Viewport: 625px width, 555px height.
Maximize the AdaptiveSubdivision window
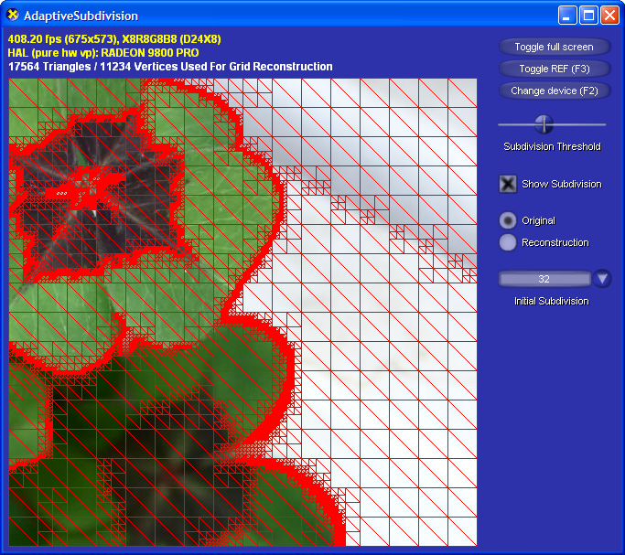588,16
